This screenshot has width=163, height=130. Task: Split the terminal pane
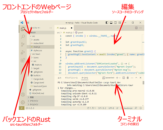tap(124, 78)
